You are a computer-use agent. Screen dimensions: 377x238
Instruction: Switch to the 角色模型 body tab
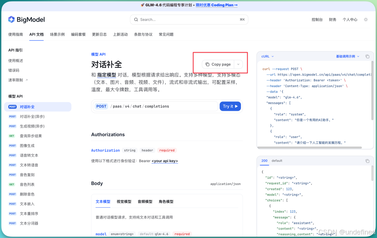pyautogui.click(x=166, y=202)
